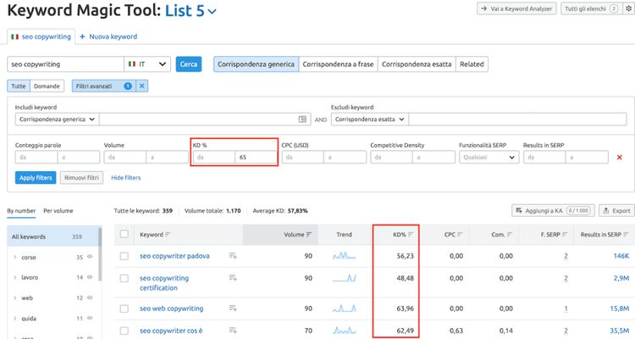Image resolution: width=635 pixels, height=339 pixels.
Task: Sort by Volume column icon
Action: click(x=309, y=235)
